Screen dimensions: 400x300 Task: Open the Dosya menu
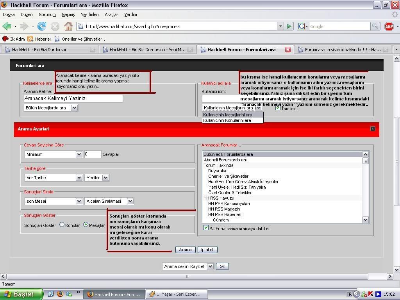click(x=9, y=14)
